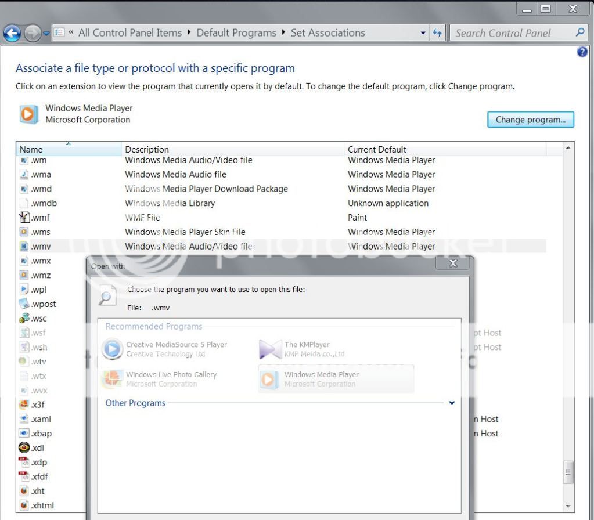The image size is (594, 520).
Task: Click the Refresh button beside address bar
Action: tap(437, 33)
